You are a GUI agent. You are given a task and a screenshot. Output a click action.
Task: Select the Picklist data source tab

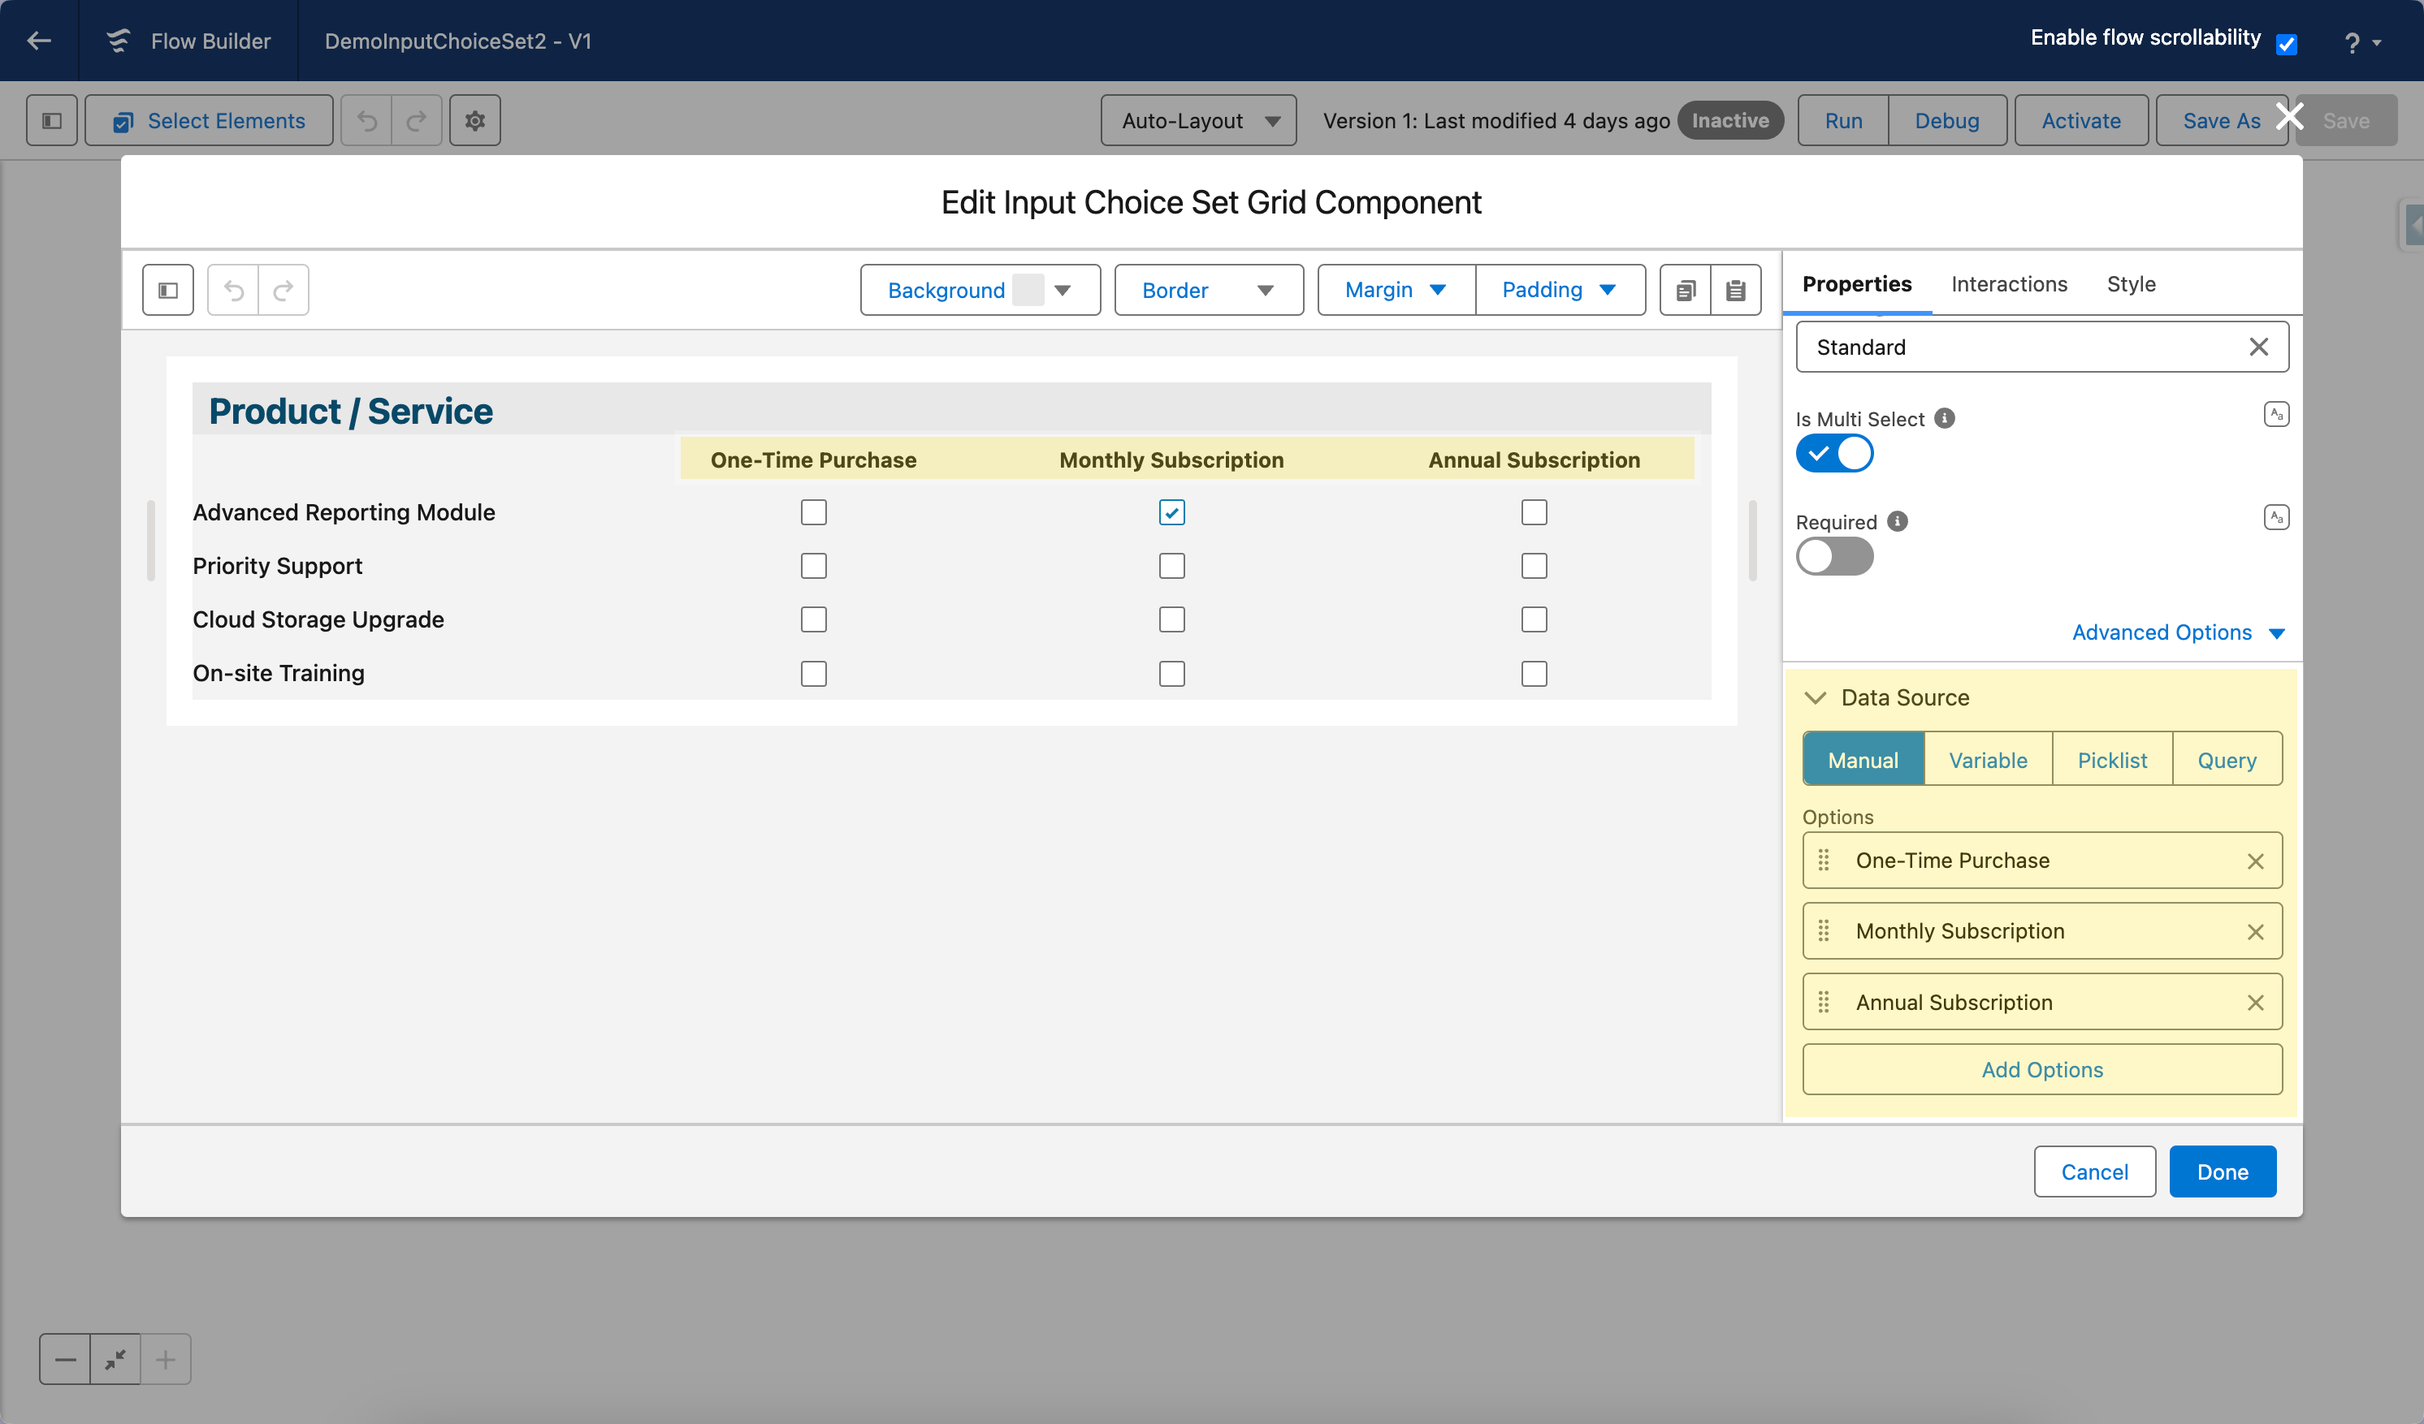(2111, 761)
